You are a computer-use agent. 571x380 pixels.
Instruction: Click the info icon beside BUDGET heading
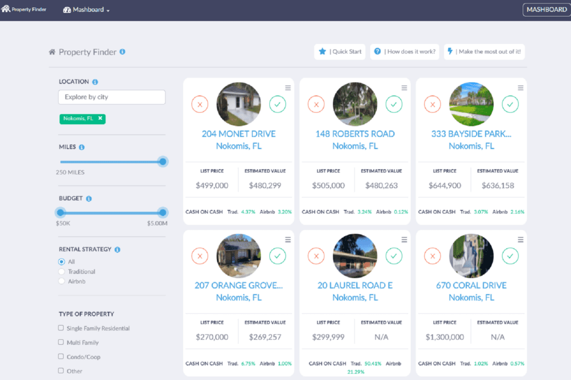pos(89,198)
